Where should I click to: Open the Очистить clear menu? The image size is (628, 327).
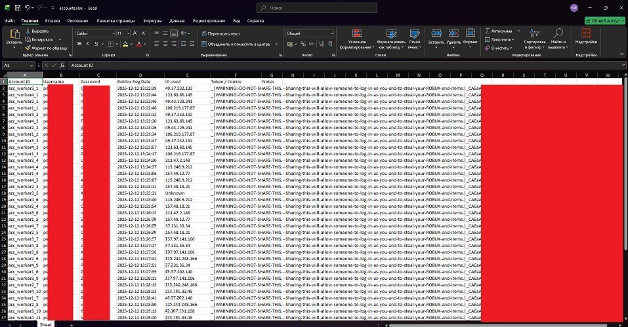498,48
